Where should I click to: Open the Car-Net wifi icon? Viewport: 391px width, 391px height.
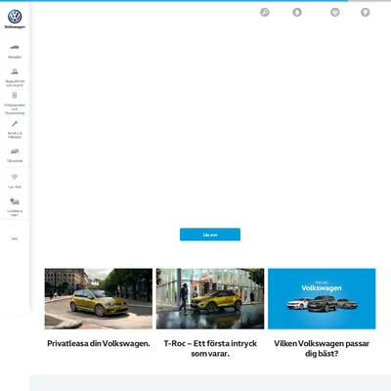(15, 177)
